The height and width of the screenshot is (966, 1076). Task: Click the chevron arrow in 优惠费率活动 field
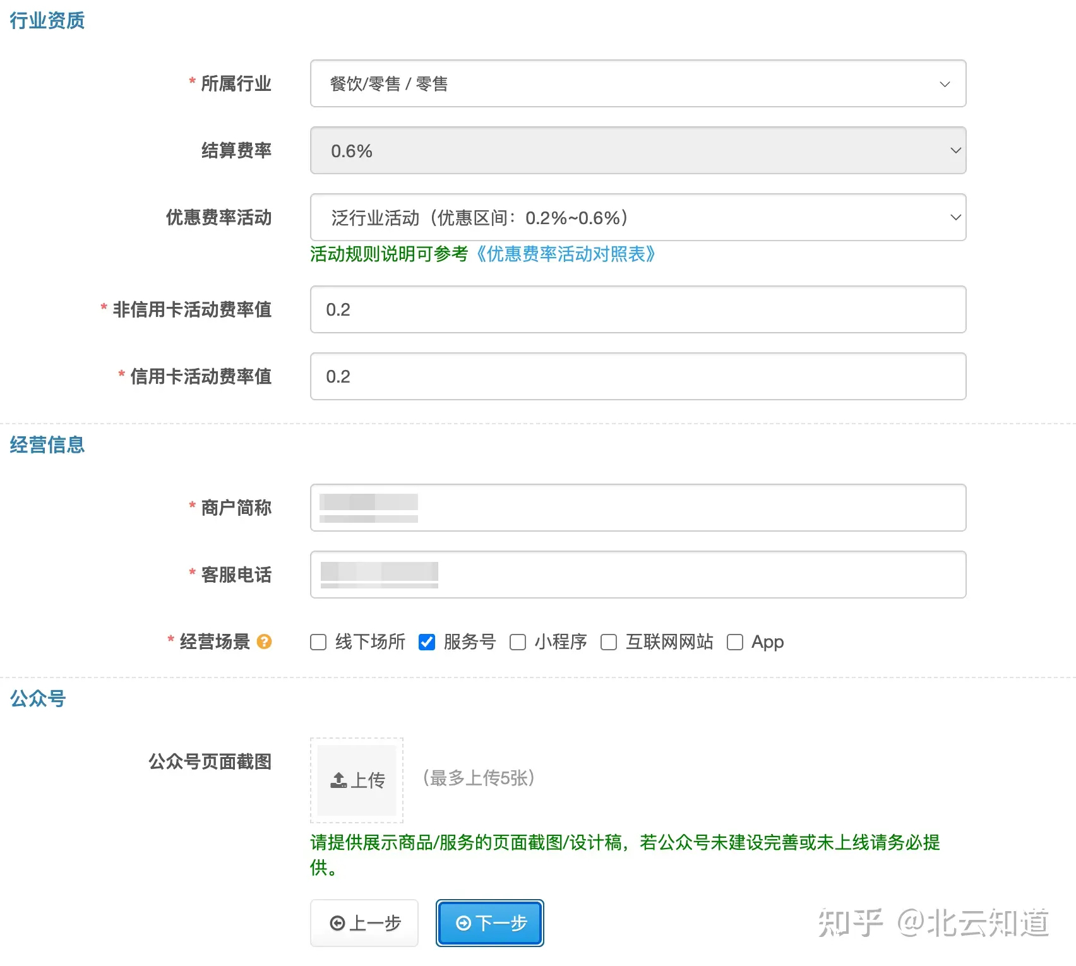(955, 217)
